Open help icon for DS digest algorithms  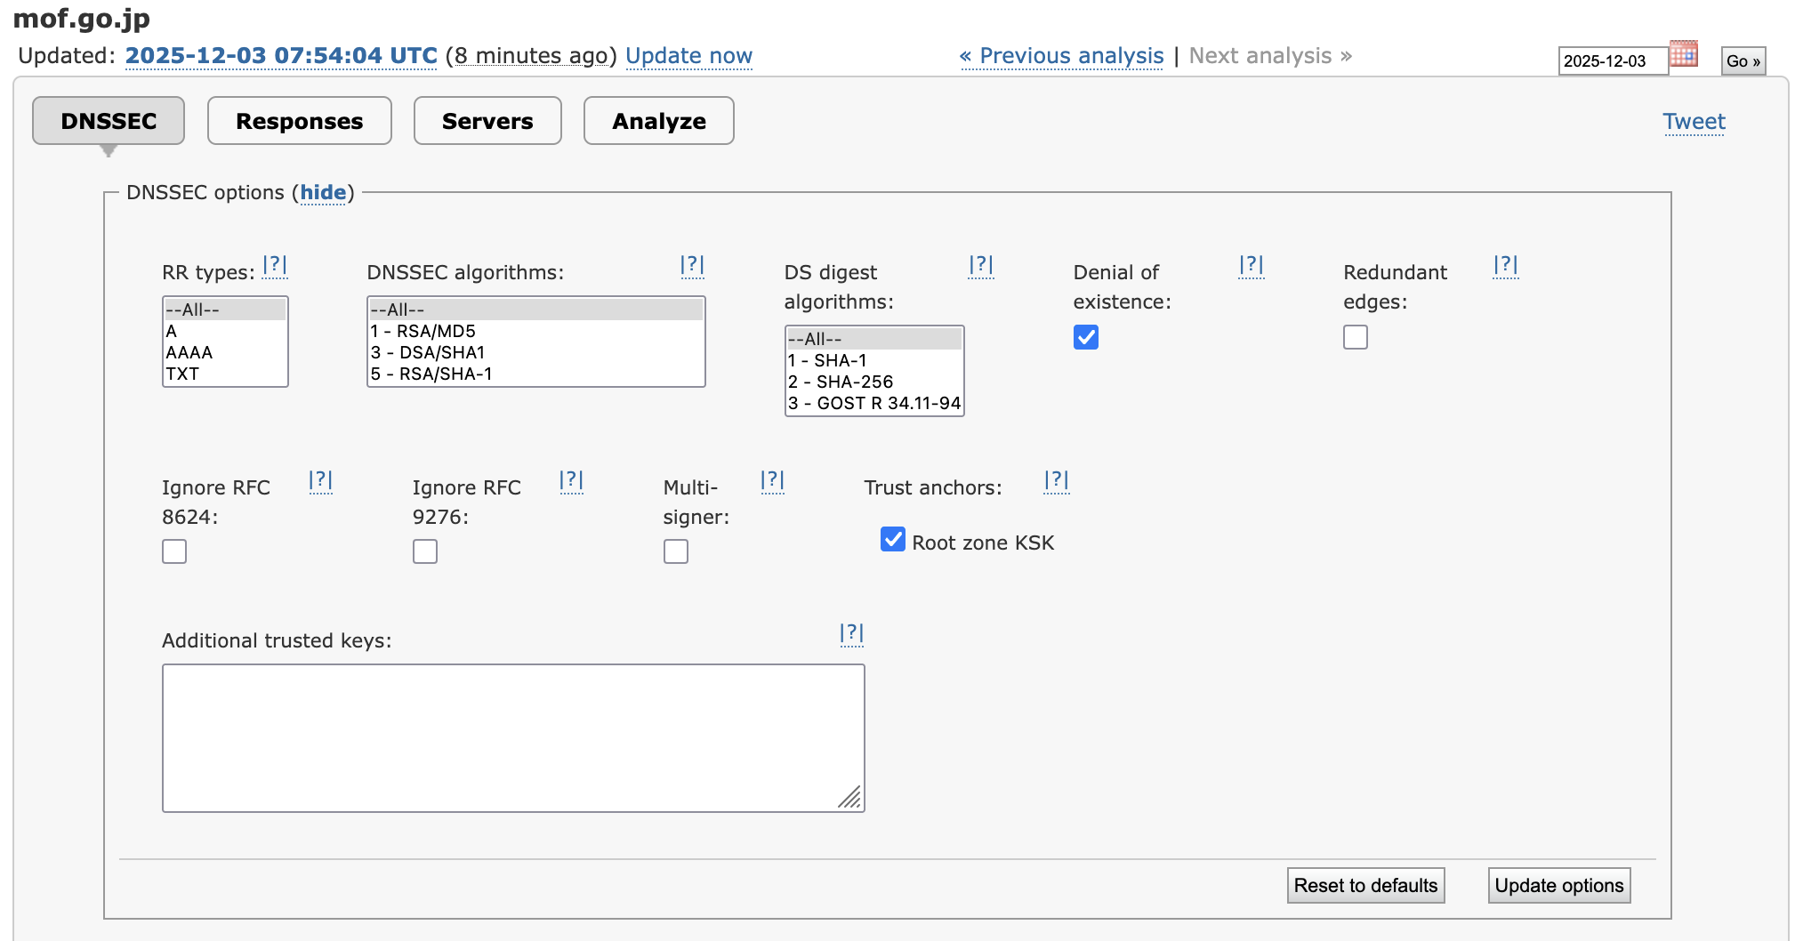pyautogui.click(x=981, y=265)
